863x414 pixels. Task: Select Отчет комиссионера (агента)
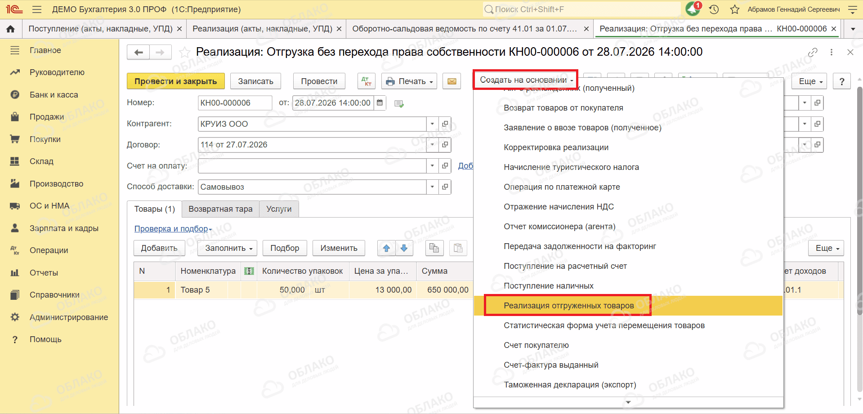pyautogui.click(x=628, y=227)
